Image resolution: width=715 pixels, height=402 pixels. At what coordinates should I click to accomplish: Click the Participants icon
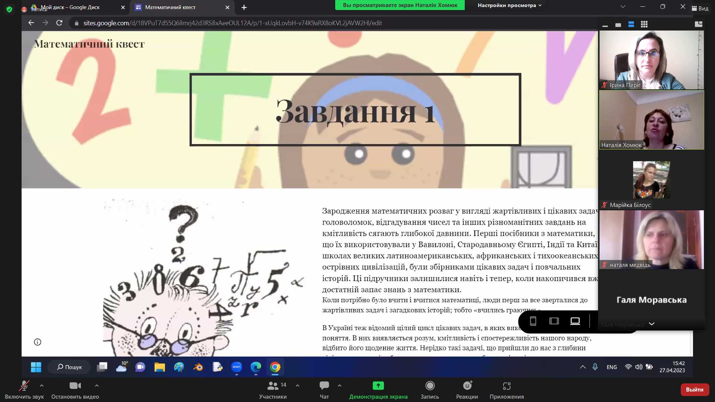[x=273, y=386]
